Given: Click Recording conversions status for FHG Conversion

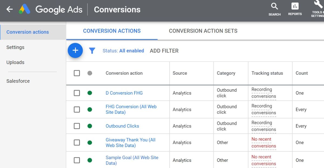Looking at the screenshot, I should tap(264, 109).
